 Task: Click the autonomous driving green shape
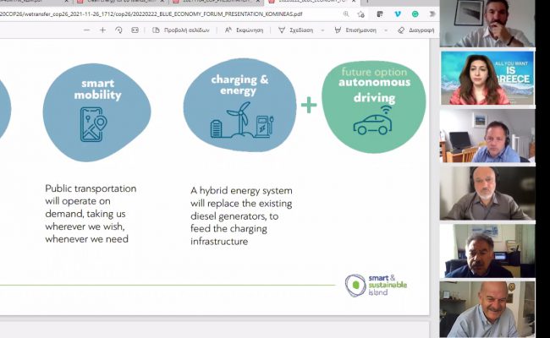(x=373, y=106)
